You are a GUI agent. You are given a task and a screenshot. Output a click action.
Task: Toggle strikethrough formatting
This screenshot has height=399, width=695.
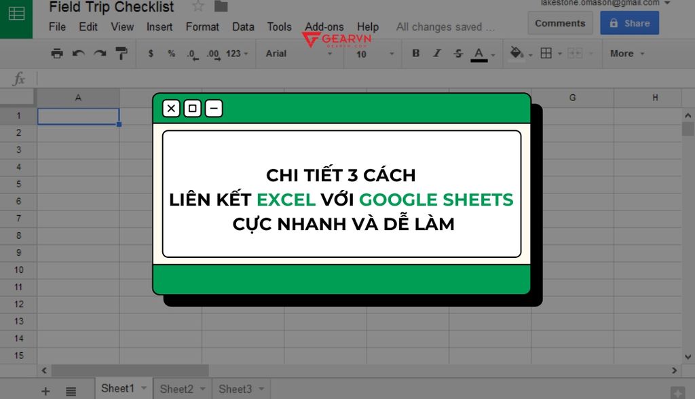[456, 53]
